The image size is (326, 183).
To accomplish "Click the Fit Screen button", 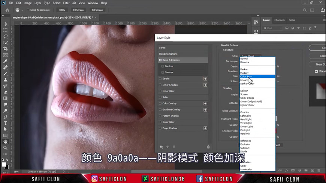I will click(78, 10).
